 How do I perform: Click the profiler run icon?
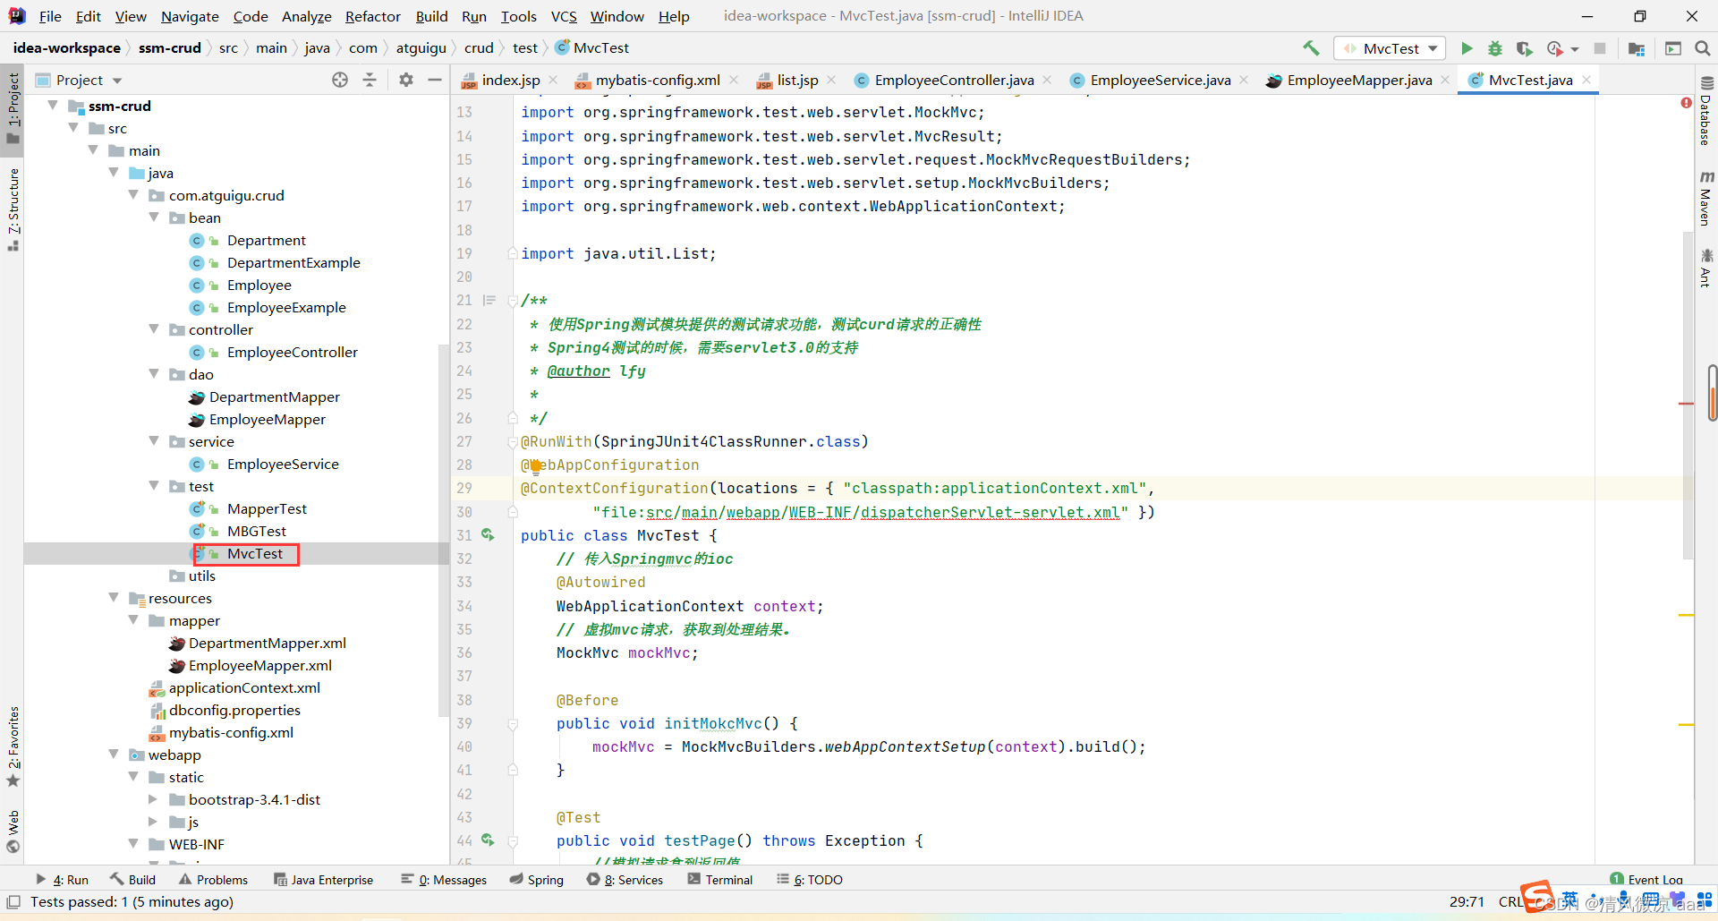point(1555,48)
